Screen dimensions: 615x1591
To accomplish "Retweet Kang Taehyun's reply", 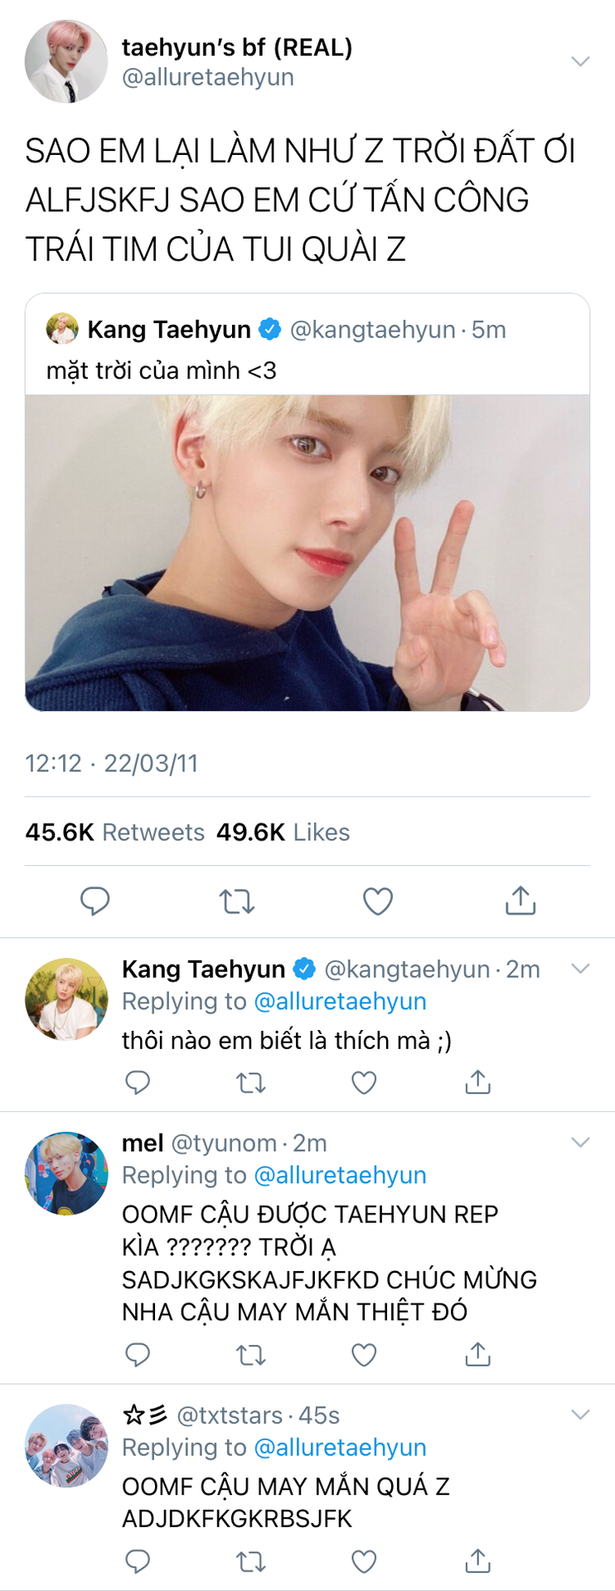I will click(x=251, y=1082).
